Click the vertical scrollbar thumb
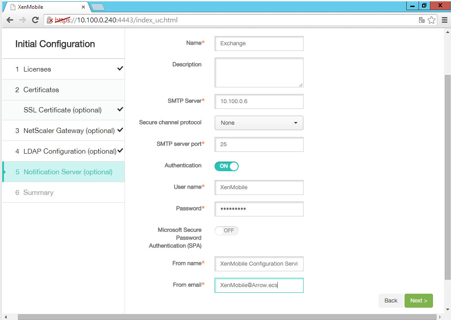This screenshot has height=320, width=451. click(x=447, y=177)
